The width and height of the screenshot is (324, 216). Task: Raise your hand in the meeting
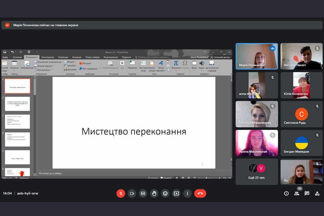pos(154,193)
